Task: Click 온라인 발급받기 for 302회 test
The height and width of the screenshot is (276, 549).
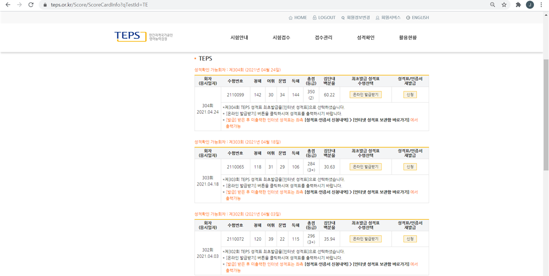Action: click(365, 239)
